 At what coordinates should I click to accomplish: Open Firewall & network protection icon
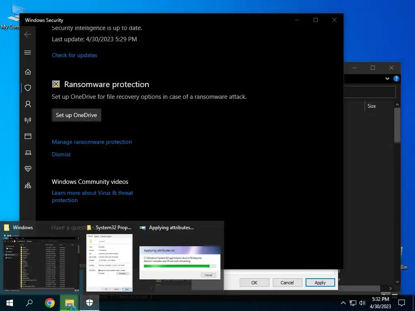pos(28,120)
